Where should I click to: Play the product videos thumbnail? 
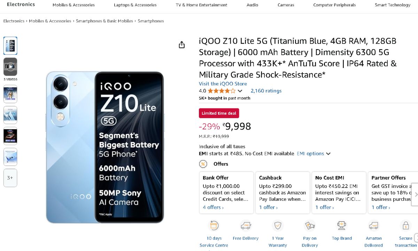coord(10,67)
